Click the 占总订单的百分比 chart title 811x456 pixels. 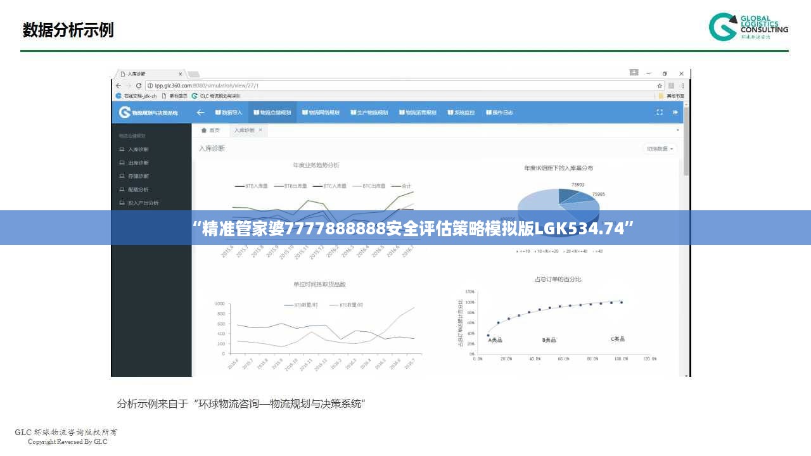pos(558,279)
